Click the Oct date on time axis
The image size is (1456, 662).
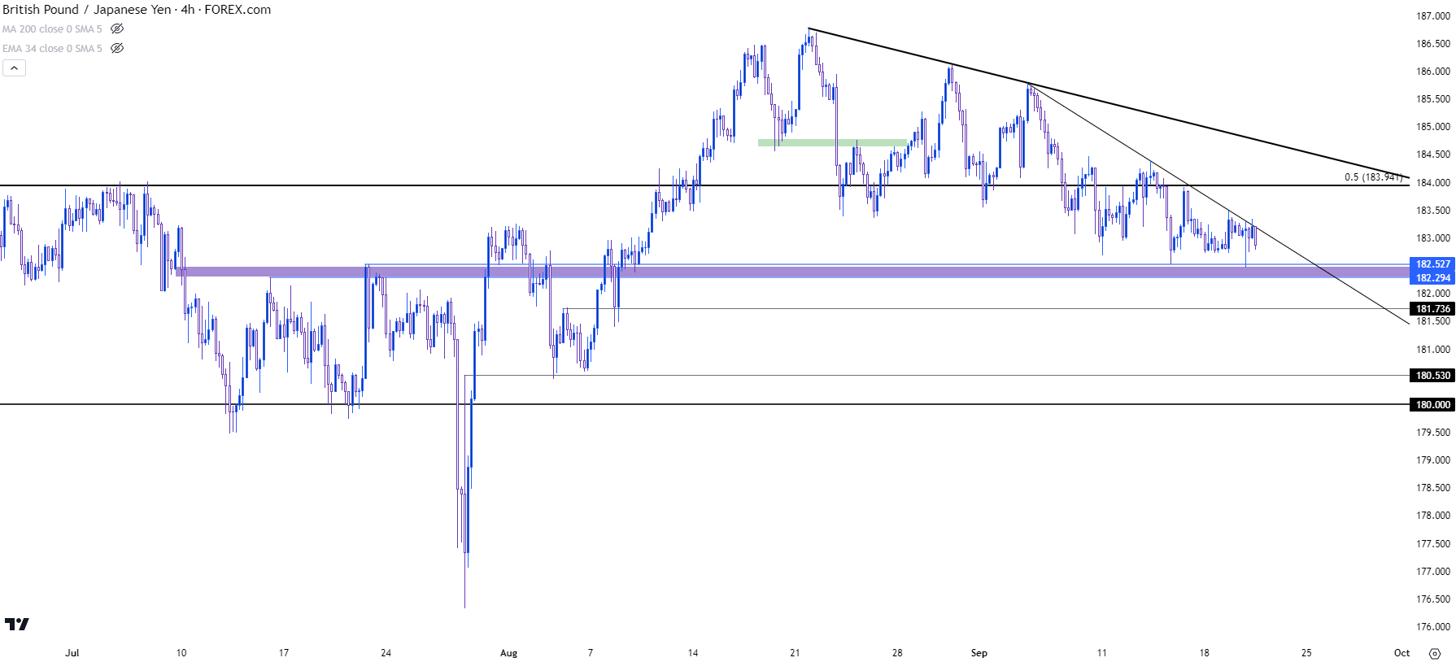1402,652
